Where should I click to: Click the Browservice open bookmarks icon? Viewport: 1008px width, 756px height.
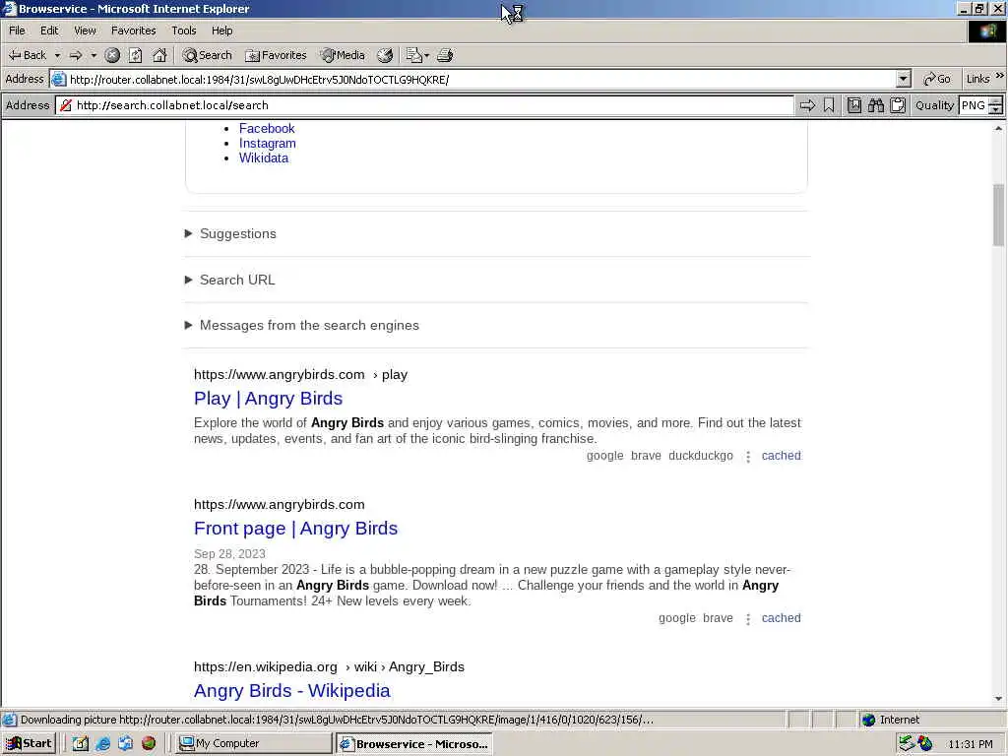(854, 105)
